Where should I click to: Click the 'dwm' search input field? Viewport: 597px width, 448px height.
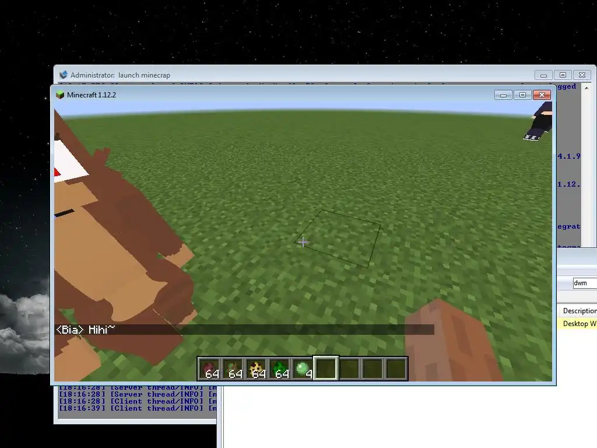pos(585,283)
